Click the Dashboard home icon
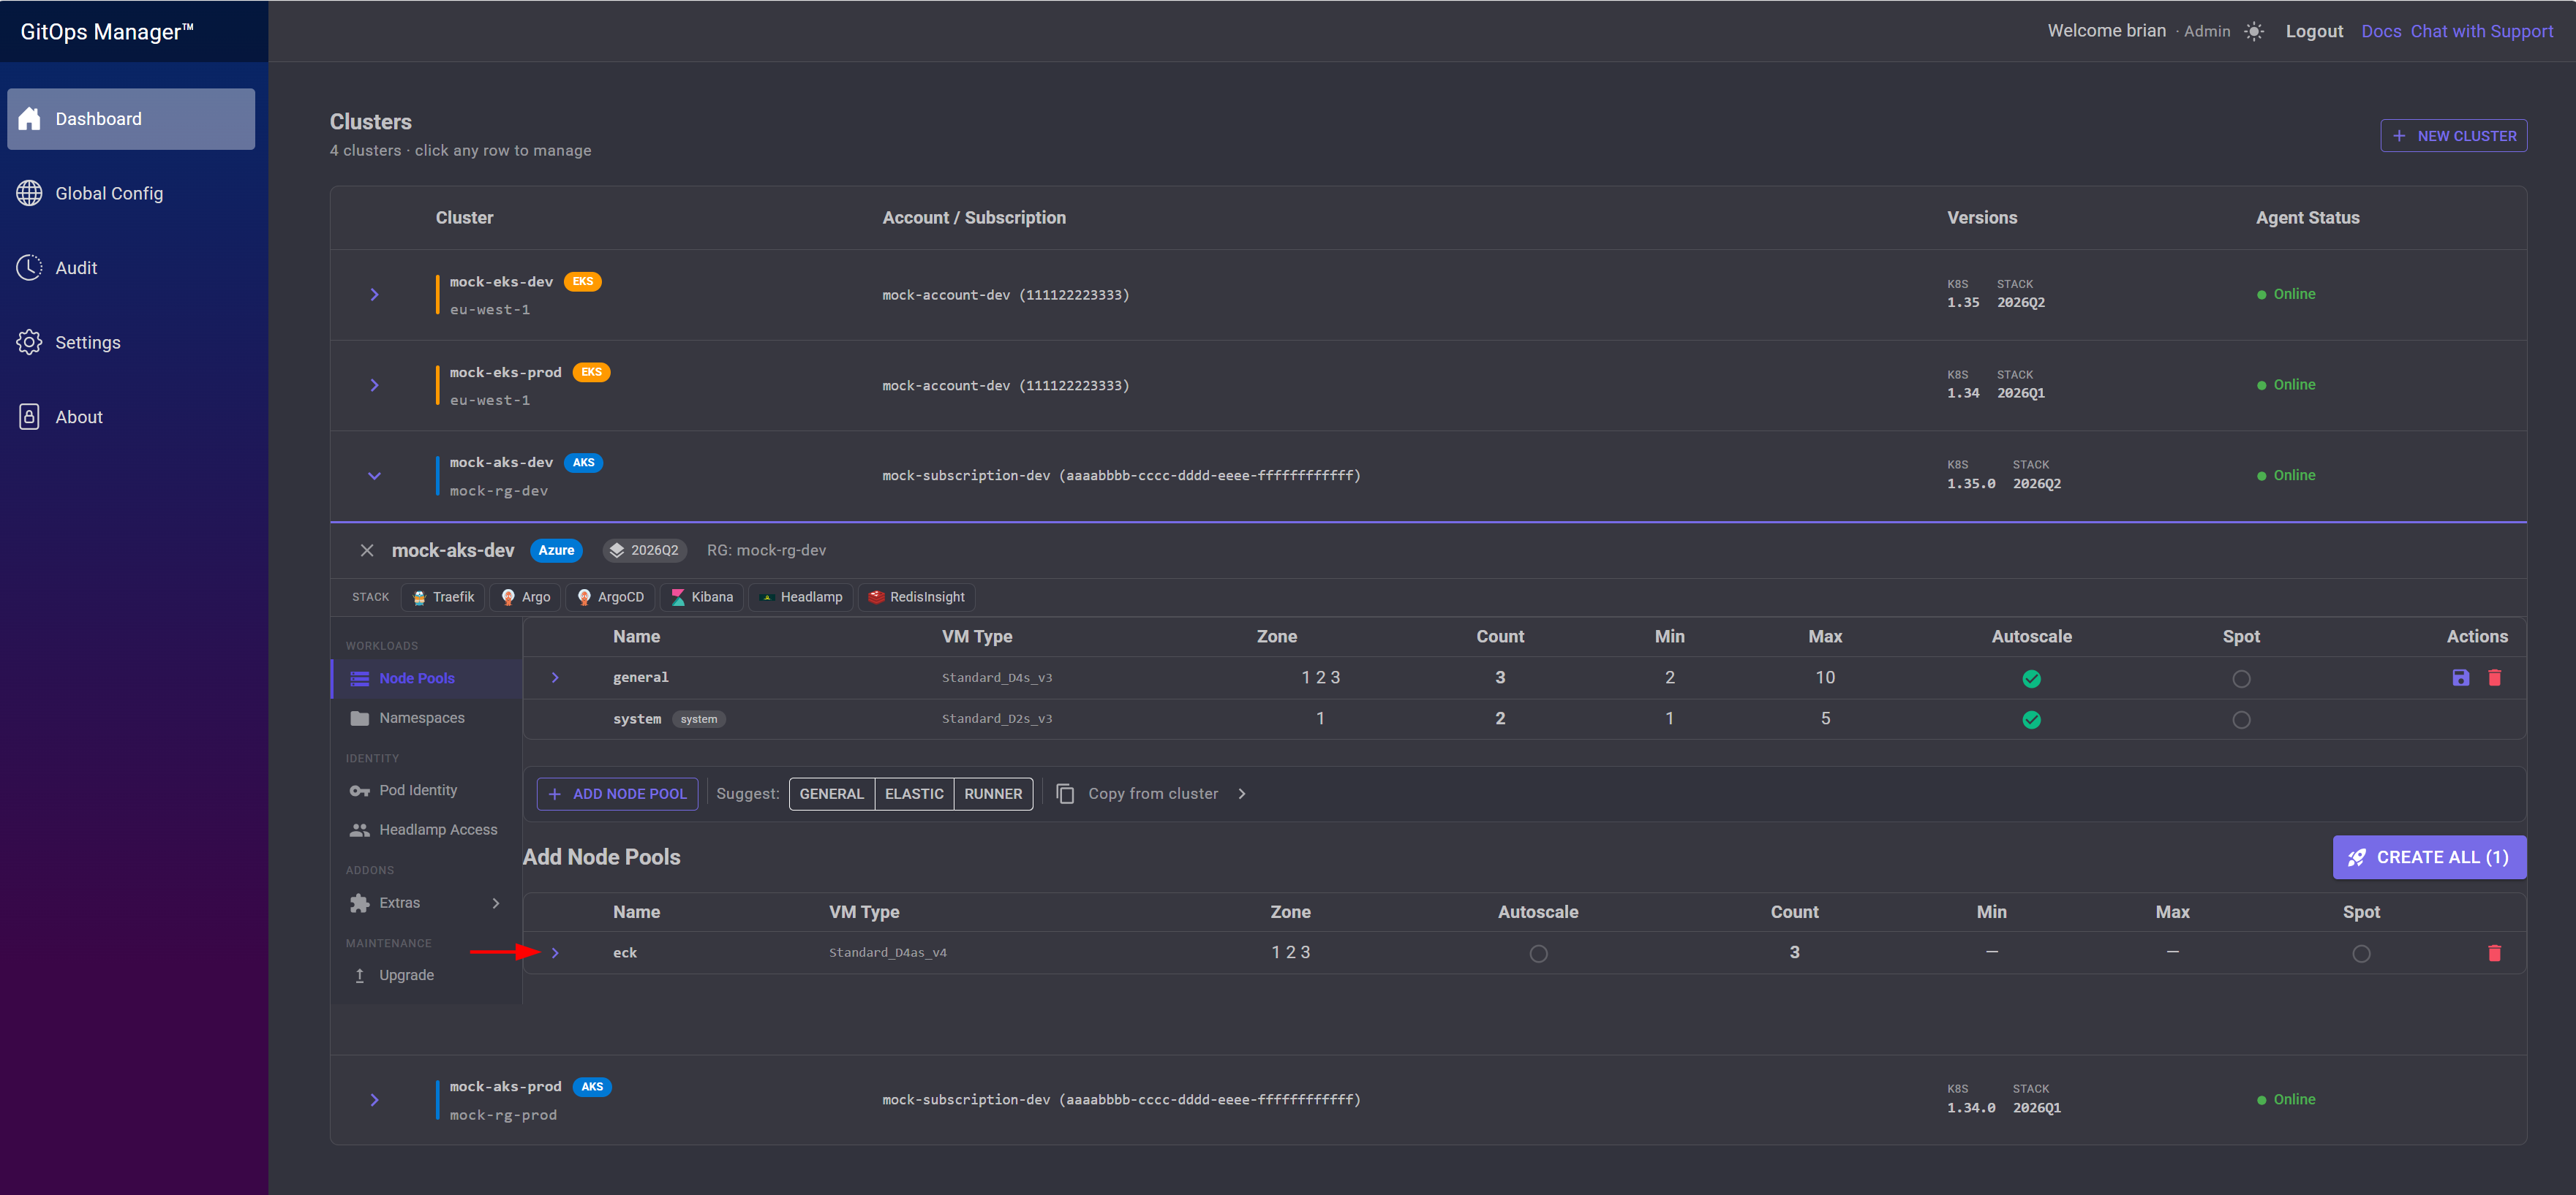2576x1195 pixels. [29, 119]
